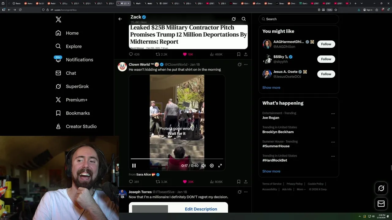
Task: Click the browser address bar
Action: 184,10
